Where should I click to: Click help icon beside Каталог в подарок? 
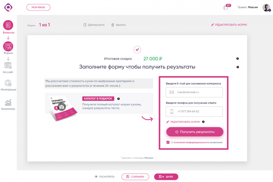[x=118, y=99]
